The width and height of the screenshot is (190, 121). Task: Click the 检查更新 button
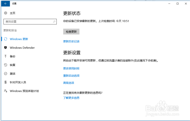click(71, 32)
